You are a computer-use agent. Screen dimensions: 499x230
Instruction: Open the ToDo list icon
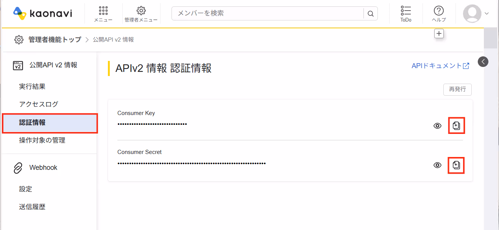tap(406, 11)
